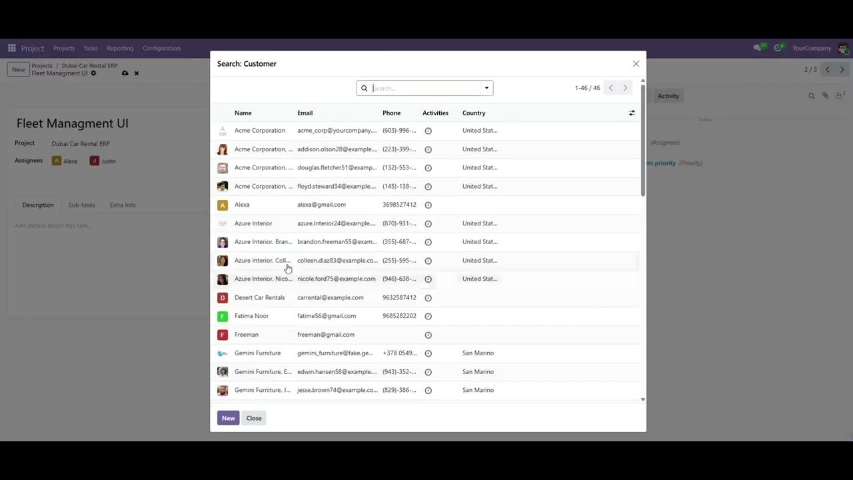Click activity clock for Gemini Furniture row
This screenshot has height=480, width=853.
pos(428,353)
